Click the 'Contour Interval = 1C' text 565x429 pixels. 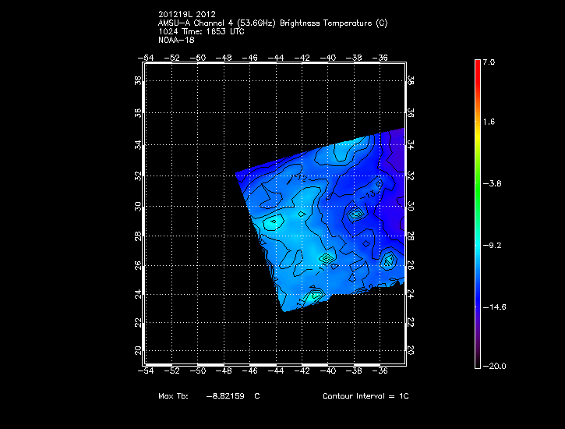(365, 396)
